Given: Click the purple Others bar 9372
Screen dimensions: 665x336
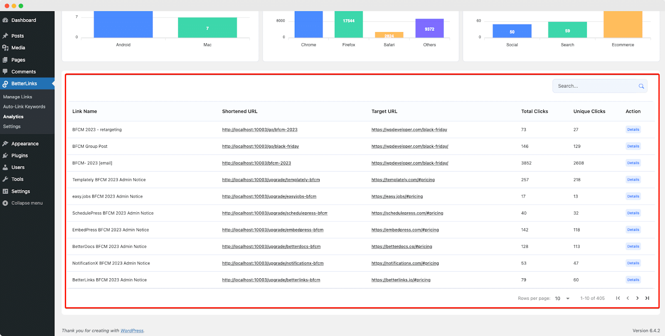Looking at the screenshot, I should pos(429,28).
